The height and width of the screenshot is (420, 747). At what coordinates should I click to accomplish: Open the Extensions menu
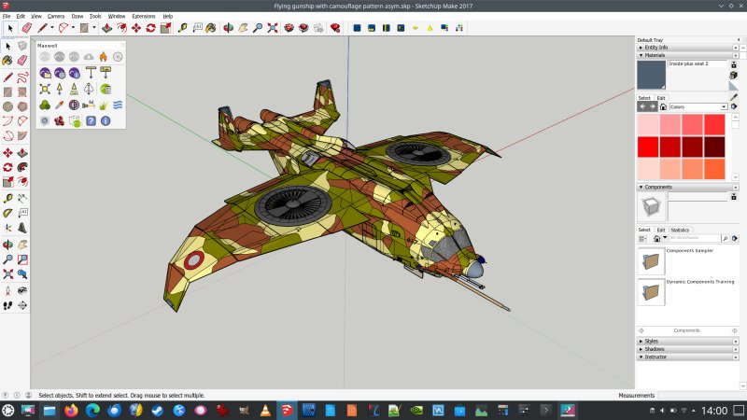144,16
